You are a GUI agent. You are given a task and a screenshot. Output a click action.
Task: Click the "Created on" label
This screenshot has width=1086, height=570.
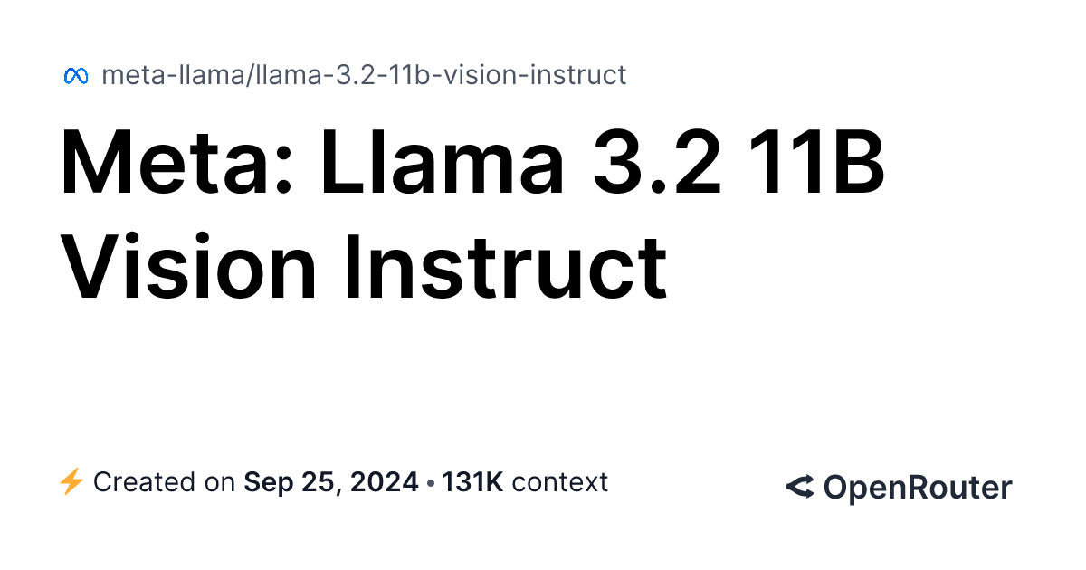[x=164, y=482]
